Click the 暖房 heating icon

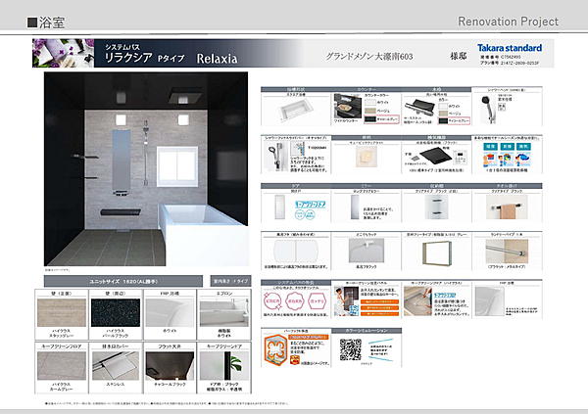(x=490, y=147)
